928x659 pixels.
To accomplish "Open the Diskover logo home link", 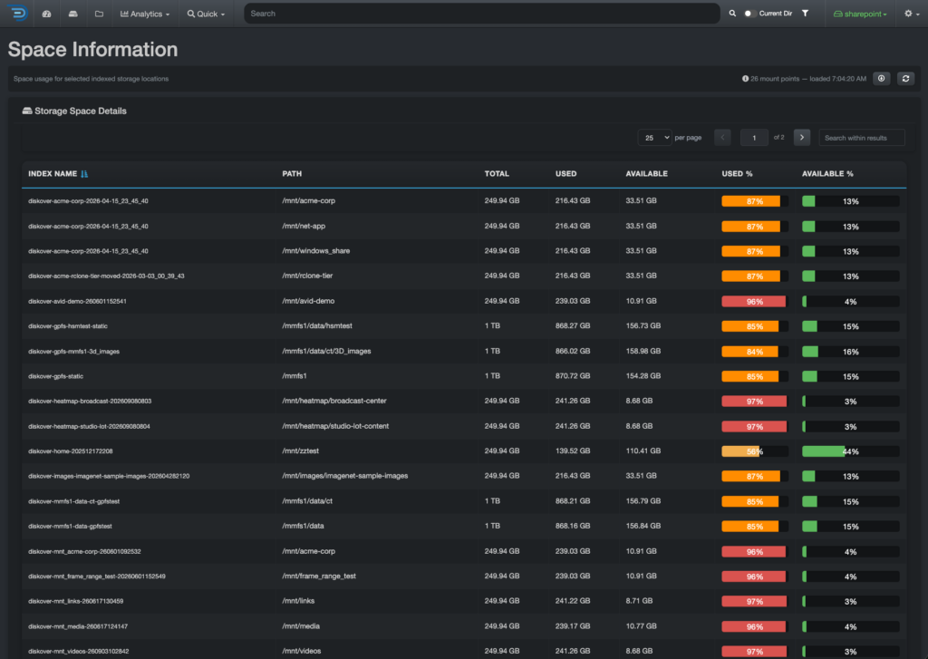I will 18,13.
